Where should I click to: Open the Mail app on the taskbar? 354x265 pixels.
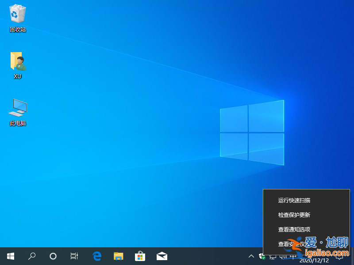162,256
